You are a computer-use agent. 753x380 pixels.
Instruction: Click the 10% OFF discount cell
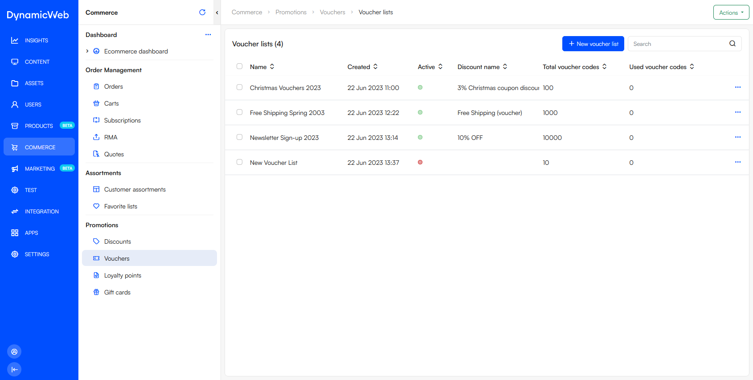pyautogui.click(x=470, y=138)
